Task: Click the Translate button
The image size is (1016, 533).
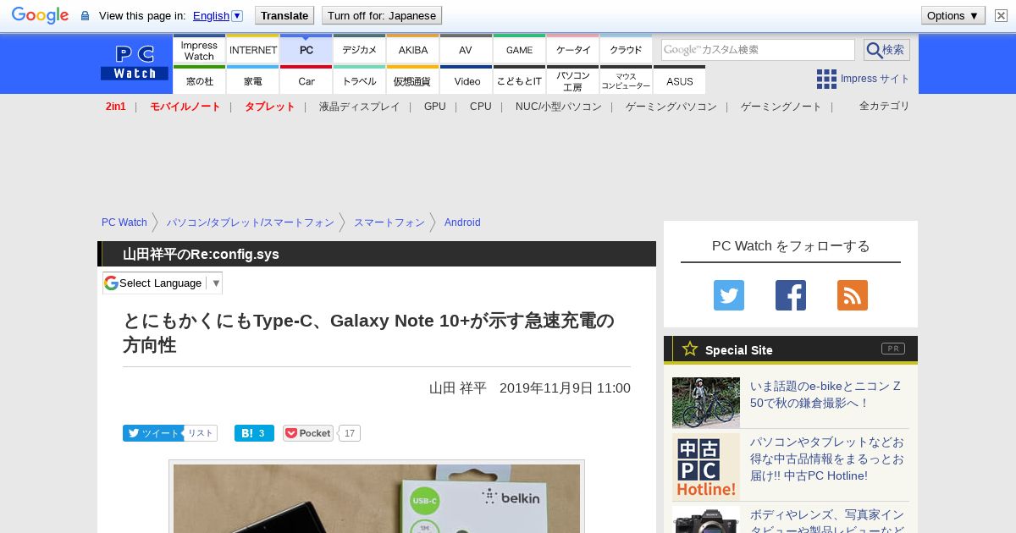Action: click(284, 15)
